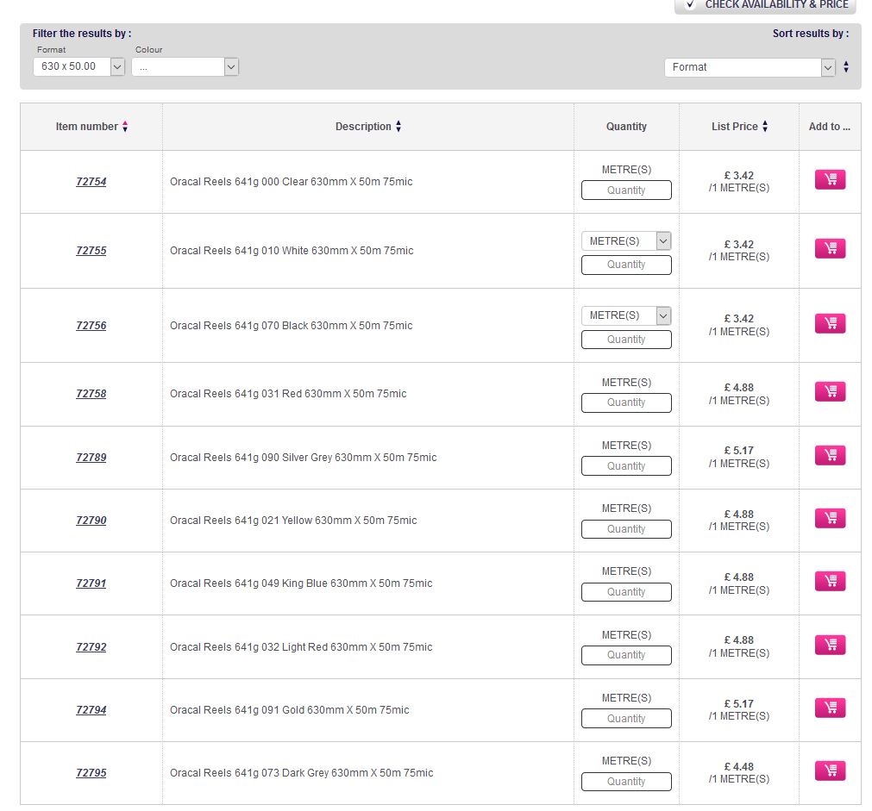872x811 pixels.
Task: Add Oracal Clear item 72754 to cart
Action: 830,179
